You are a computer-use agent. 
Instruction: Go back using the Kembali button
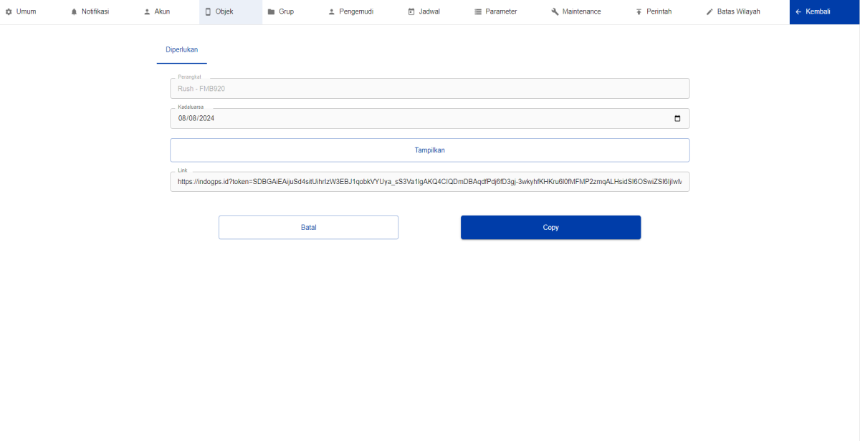(x=818, y=12)
